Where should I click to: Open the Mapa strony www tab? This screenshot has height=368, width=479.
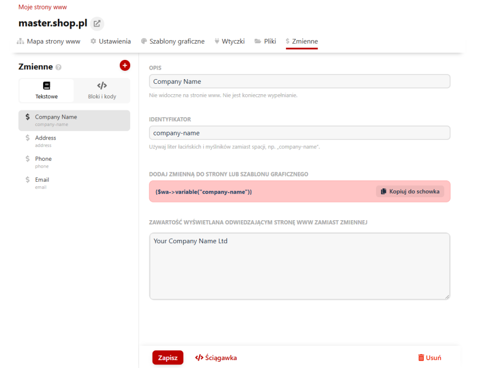[x=49, y=41]
